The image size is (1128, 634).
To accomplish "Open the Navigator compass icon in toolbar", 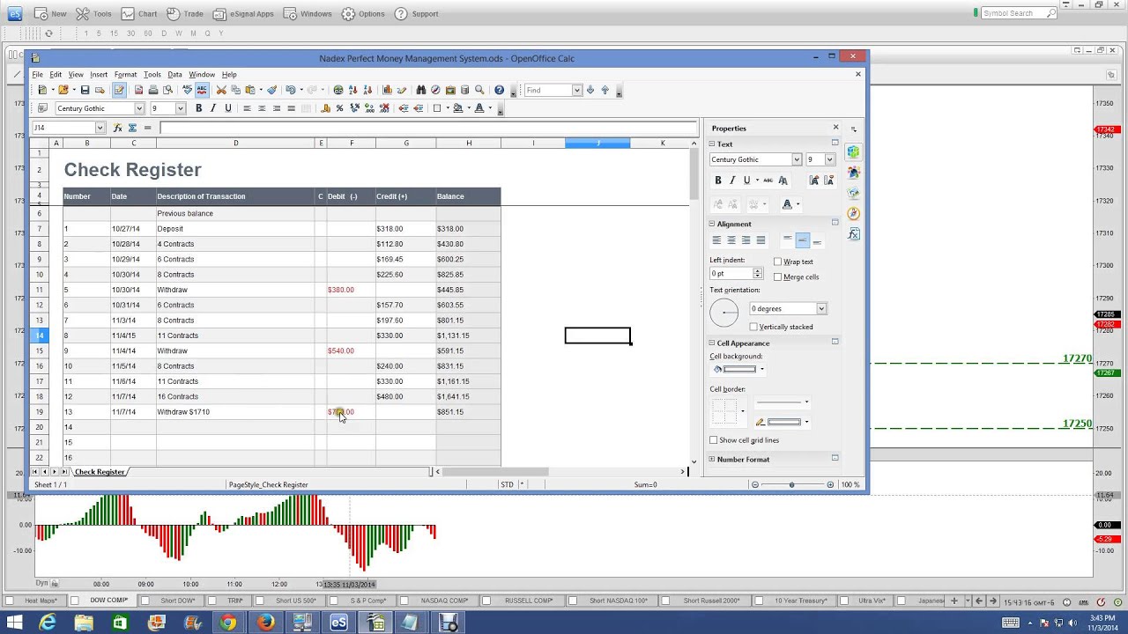I will [435, 90].
